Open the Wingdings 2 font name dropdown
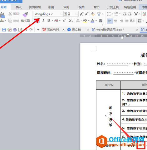Screen dimensions: 147x150 coord(62,14)
